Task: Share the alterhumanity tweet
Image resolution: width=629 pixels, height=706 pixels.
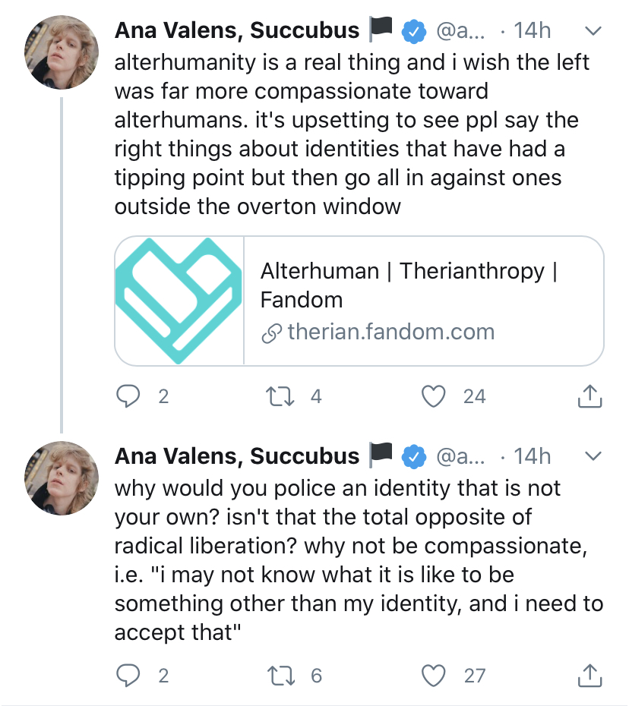Action: click(x=590, y=396)
